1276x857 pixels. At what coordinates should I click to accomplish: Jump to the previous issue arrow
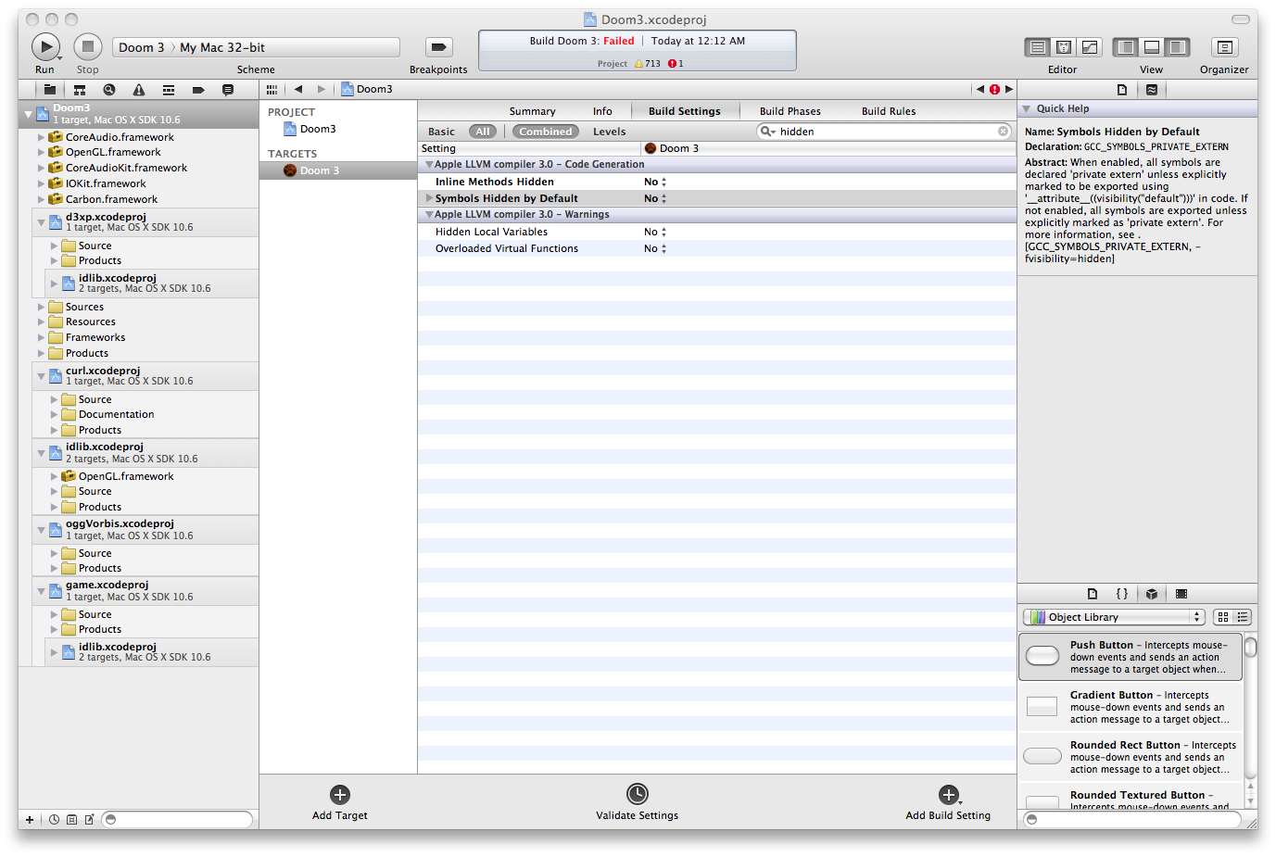point(980,89)
